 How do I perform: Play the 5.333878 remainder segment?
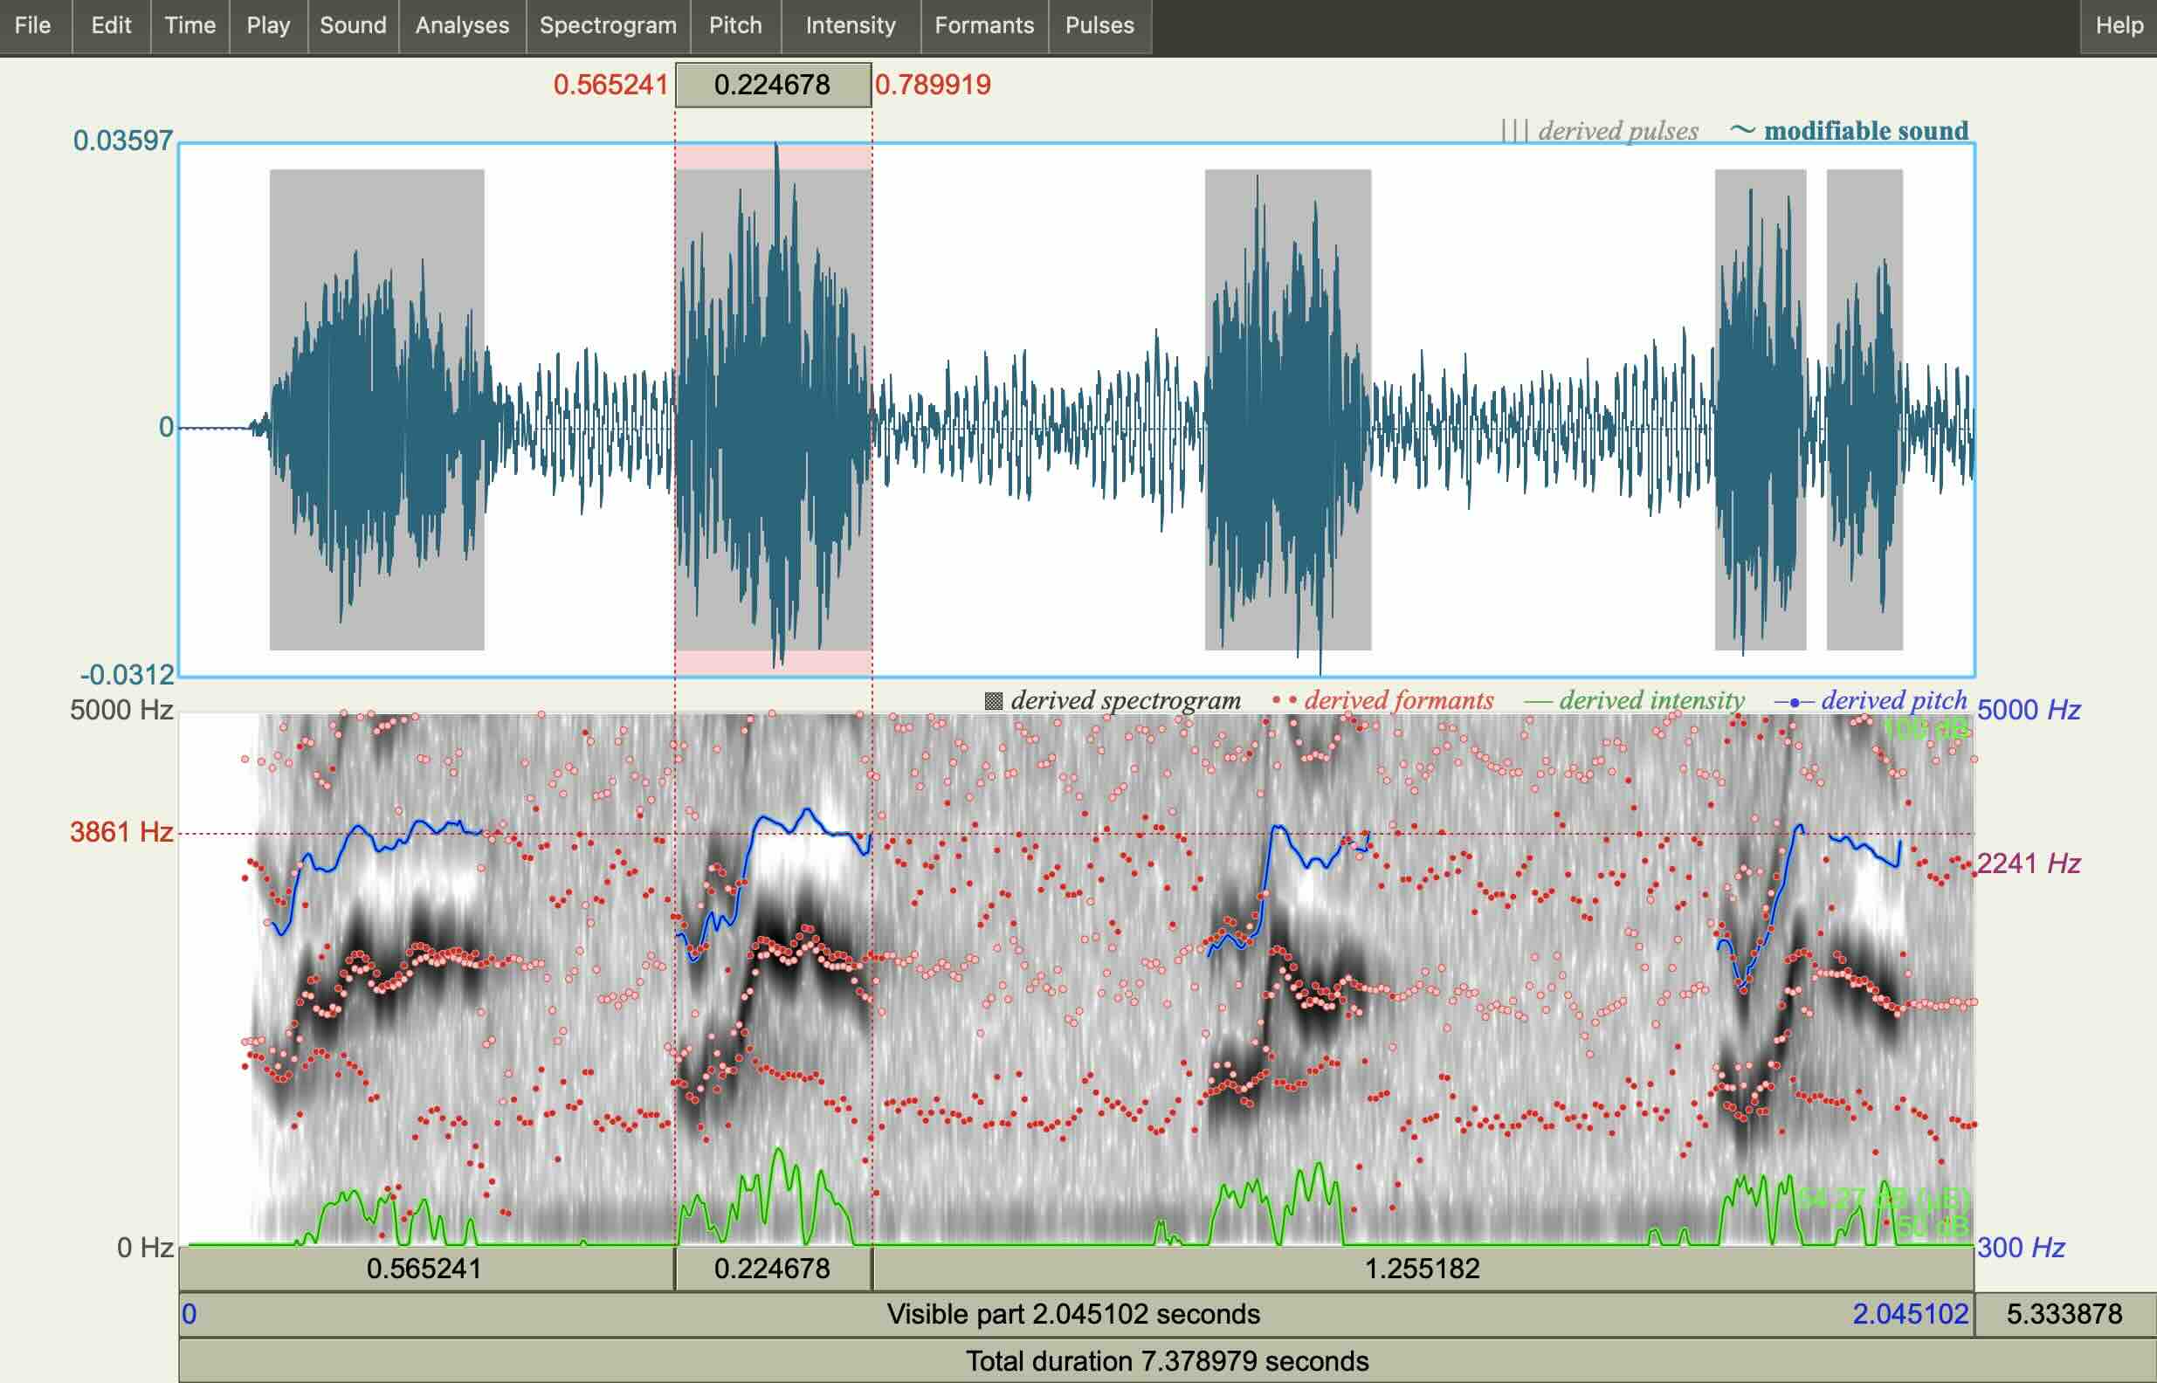click(x=2064, y=1315)
